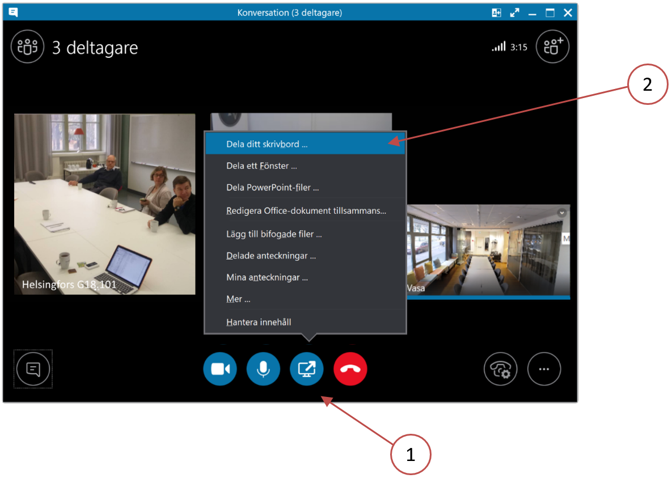
Task: Choose 'Dela ett Fönster ...' option
Action: 261,166
